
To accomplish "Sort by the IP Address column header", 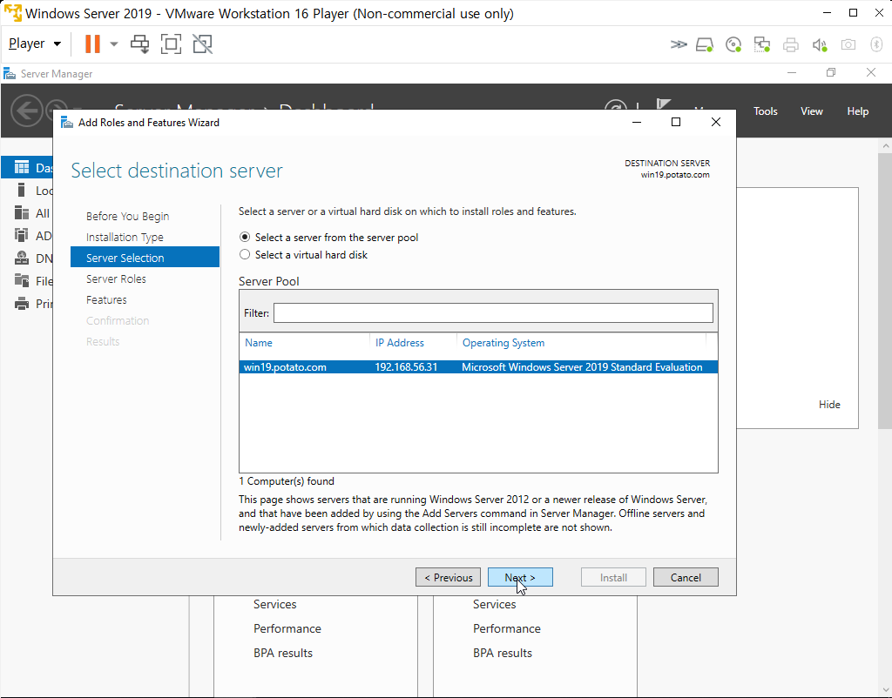I will click(399, 343).
